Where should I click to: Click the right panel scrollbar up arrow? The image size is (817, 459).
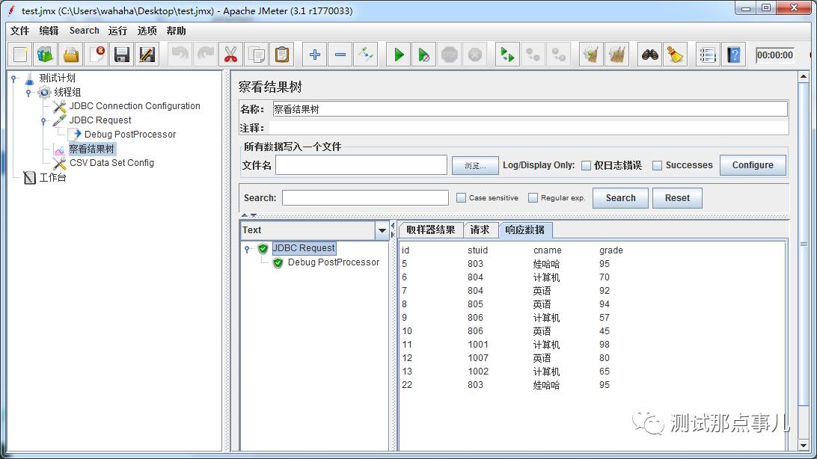point(803,77)
